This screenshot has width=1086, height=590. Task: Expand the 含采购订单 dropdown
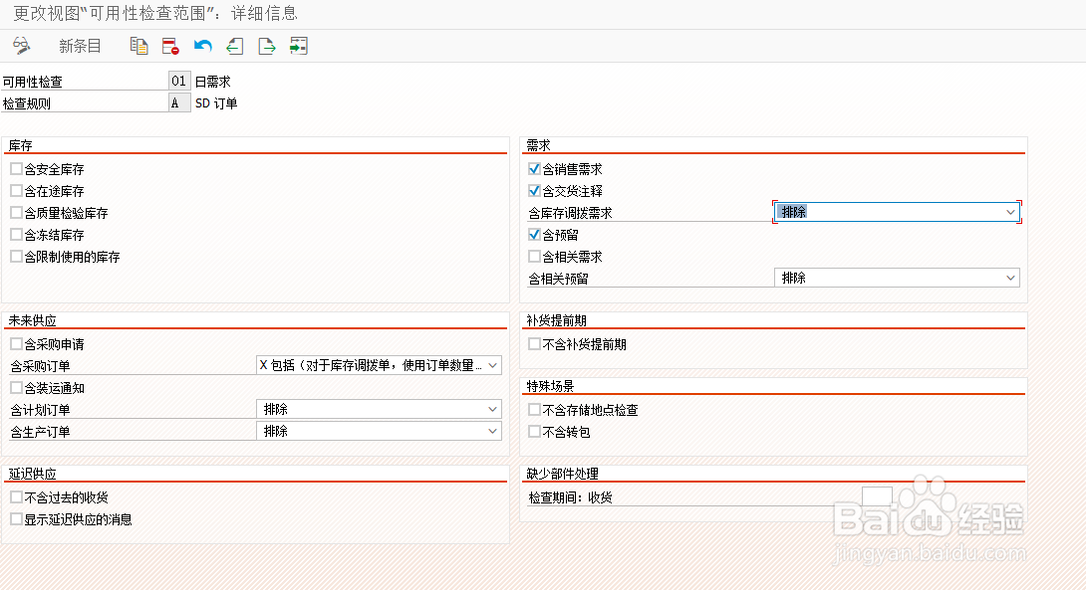[379, 365]
